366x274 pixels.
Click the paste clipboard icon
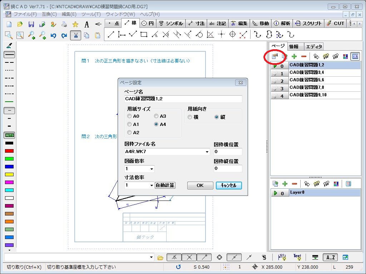point(98,35)
